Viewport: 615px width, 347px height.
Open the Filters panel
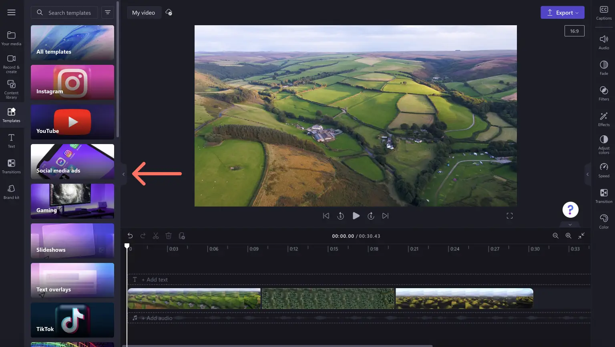[604, 93]
